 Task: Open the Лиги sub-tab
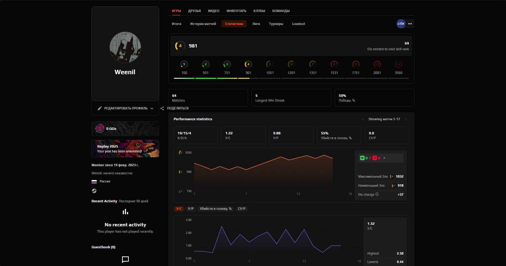click(x=256, y=24)
